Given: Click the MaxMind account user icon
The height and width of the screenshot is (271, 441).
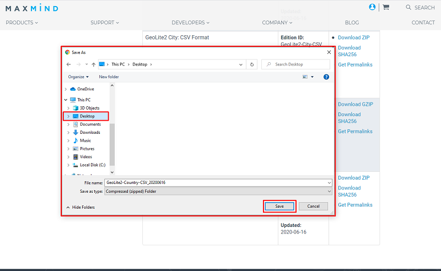Looking at the screenshot, I should coord(372,7).
